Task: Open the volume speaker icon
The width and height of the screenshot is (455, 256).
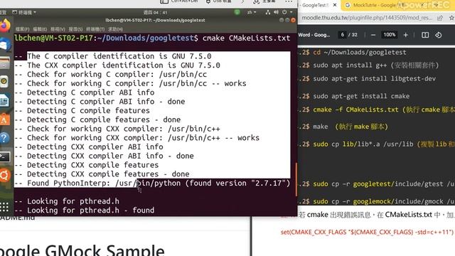Action: coord(276,12)
